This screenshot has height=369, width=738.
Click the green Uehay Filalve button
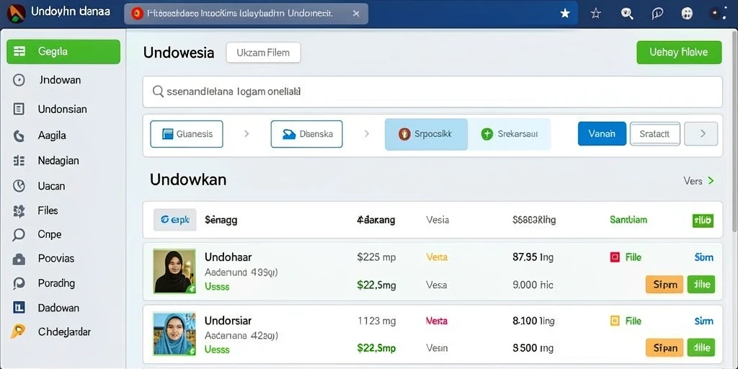pos(679,52)
